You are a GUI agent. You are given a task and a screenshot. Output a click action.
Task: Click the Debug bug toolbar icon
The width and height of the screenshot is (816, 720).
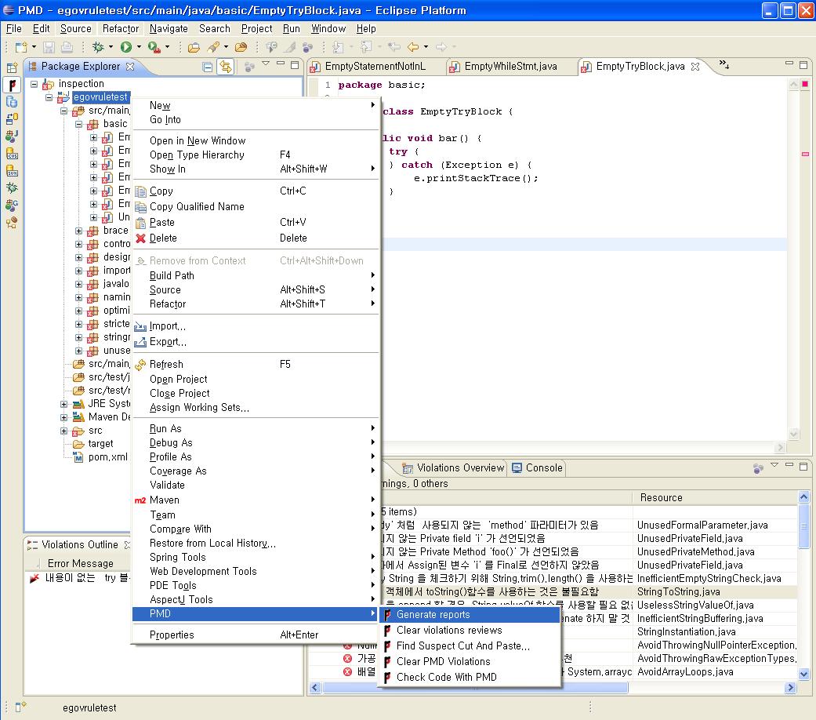tap(97, 48)
